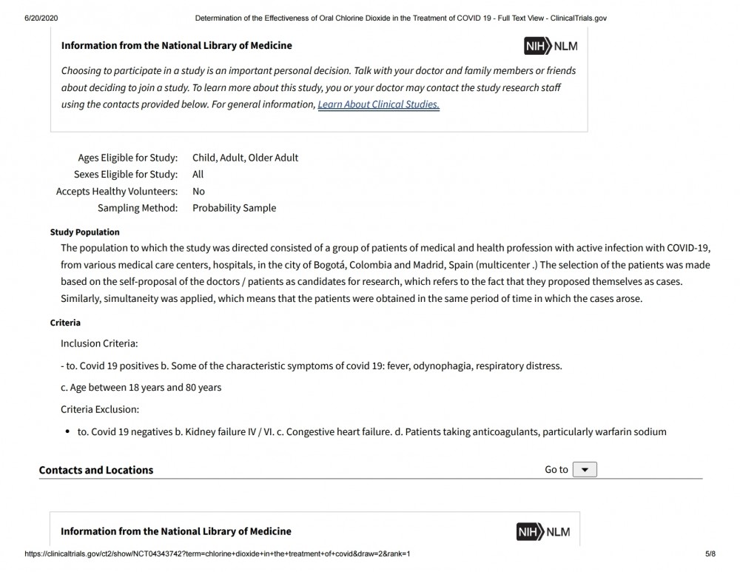Click the Ages Eligible for Study label
740x572 pixels.
tap(128, 158)
